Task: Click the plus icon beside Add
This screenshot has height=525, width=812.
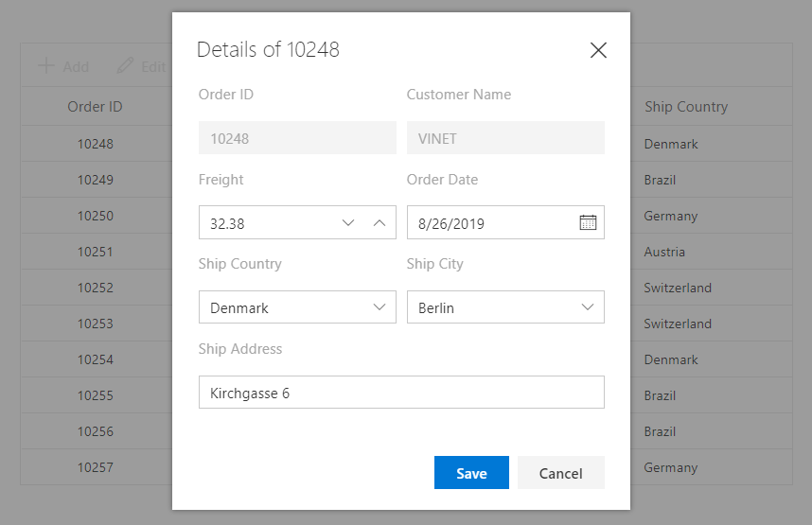Action: 46,66
